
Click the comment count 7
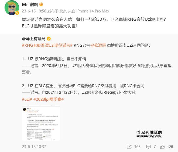pyautogui.click(x=155, y=147)
